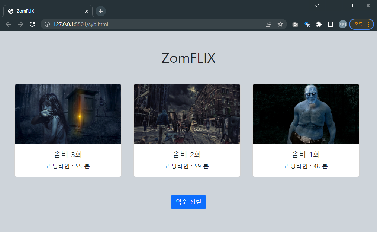Click inside the address bar input field
Screen dimensions: 377x232
coord(149,24)
